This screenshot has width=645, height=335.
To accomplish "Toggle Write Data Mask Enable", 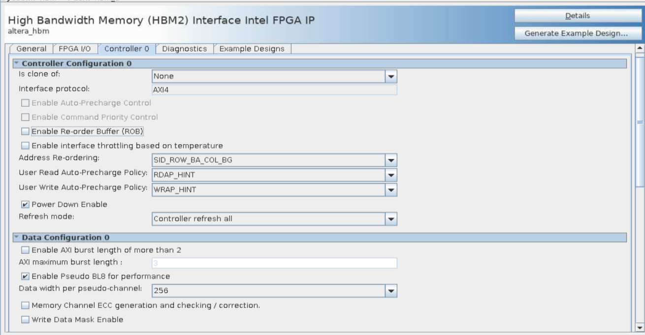I will [x=26, y=320].
